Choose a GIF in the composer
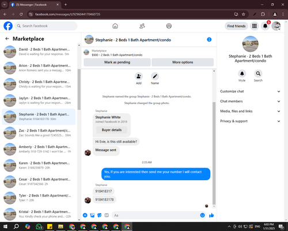The height and width of the screenshot is (231, 288). click(107, 215)
